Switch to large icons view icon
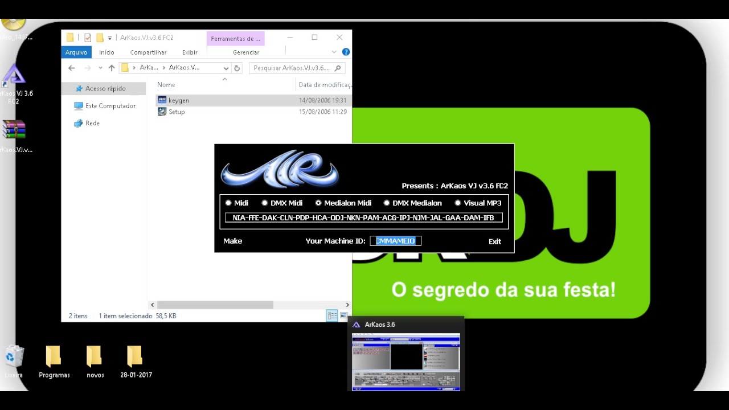 [343, 315]
